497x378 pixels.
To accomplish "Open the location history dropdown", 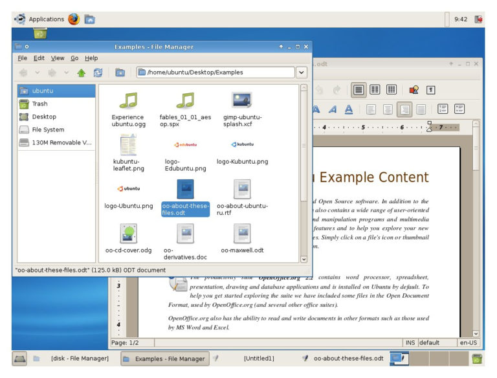I will point(302,72).
